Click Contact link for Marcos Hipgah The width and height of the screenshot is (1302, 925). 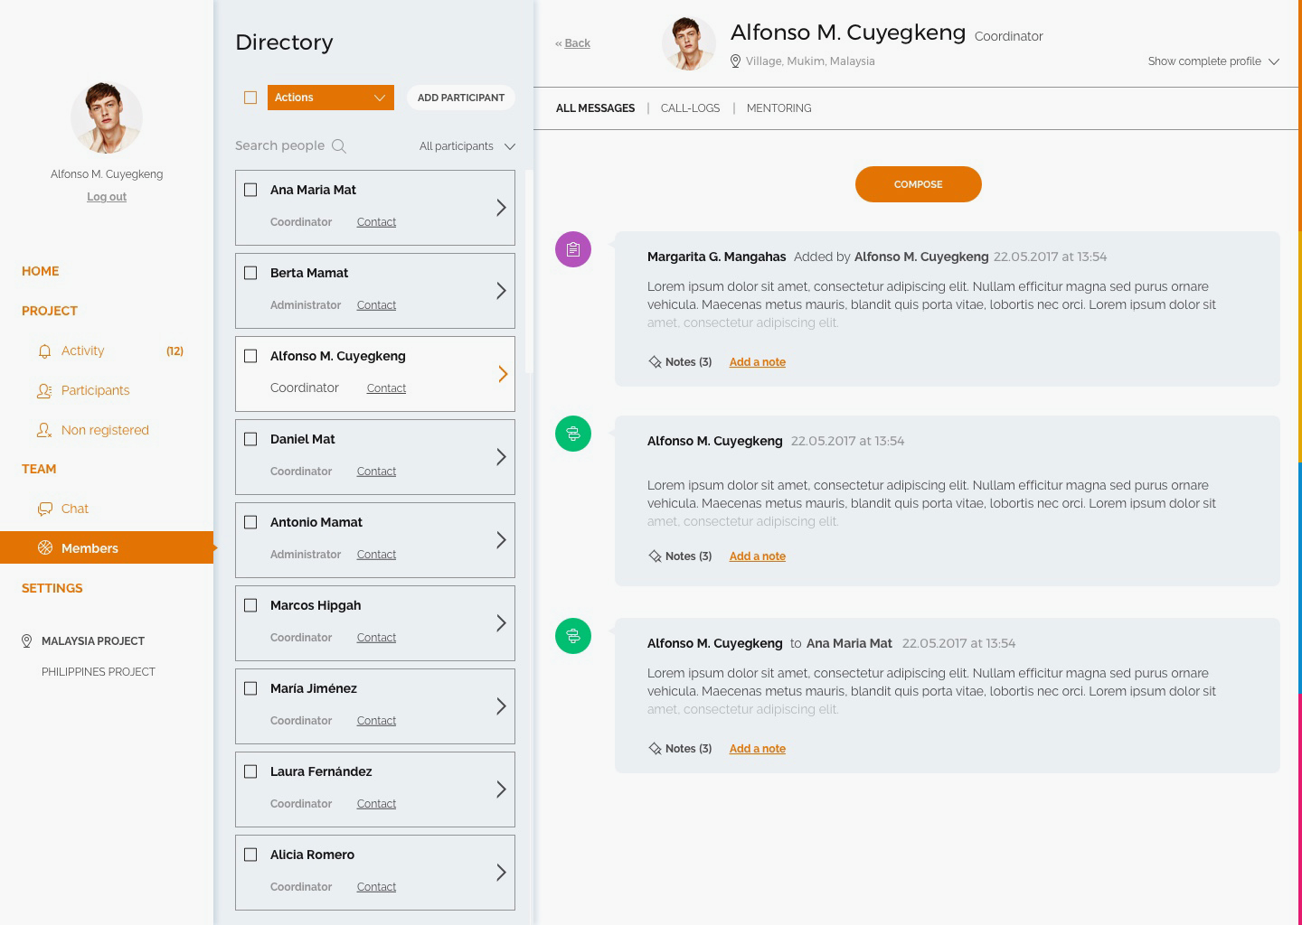pyautogui.click(x=376, y=638)
